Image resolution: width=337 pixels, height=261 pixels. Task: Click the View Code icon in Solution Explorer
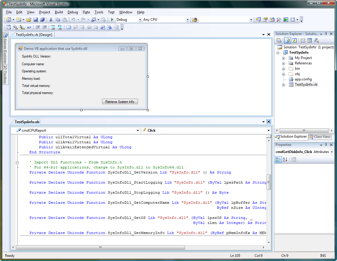[x=303, y=40]
